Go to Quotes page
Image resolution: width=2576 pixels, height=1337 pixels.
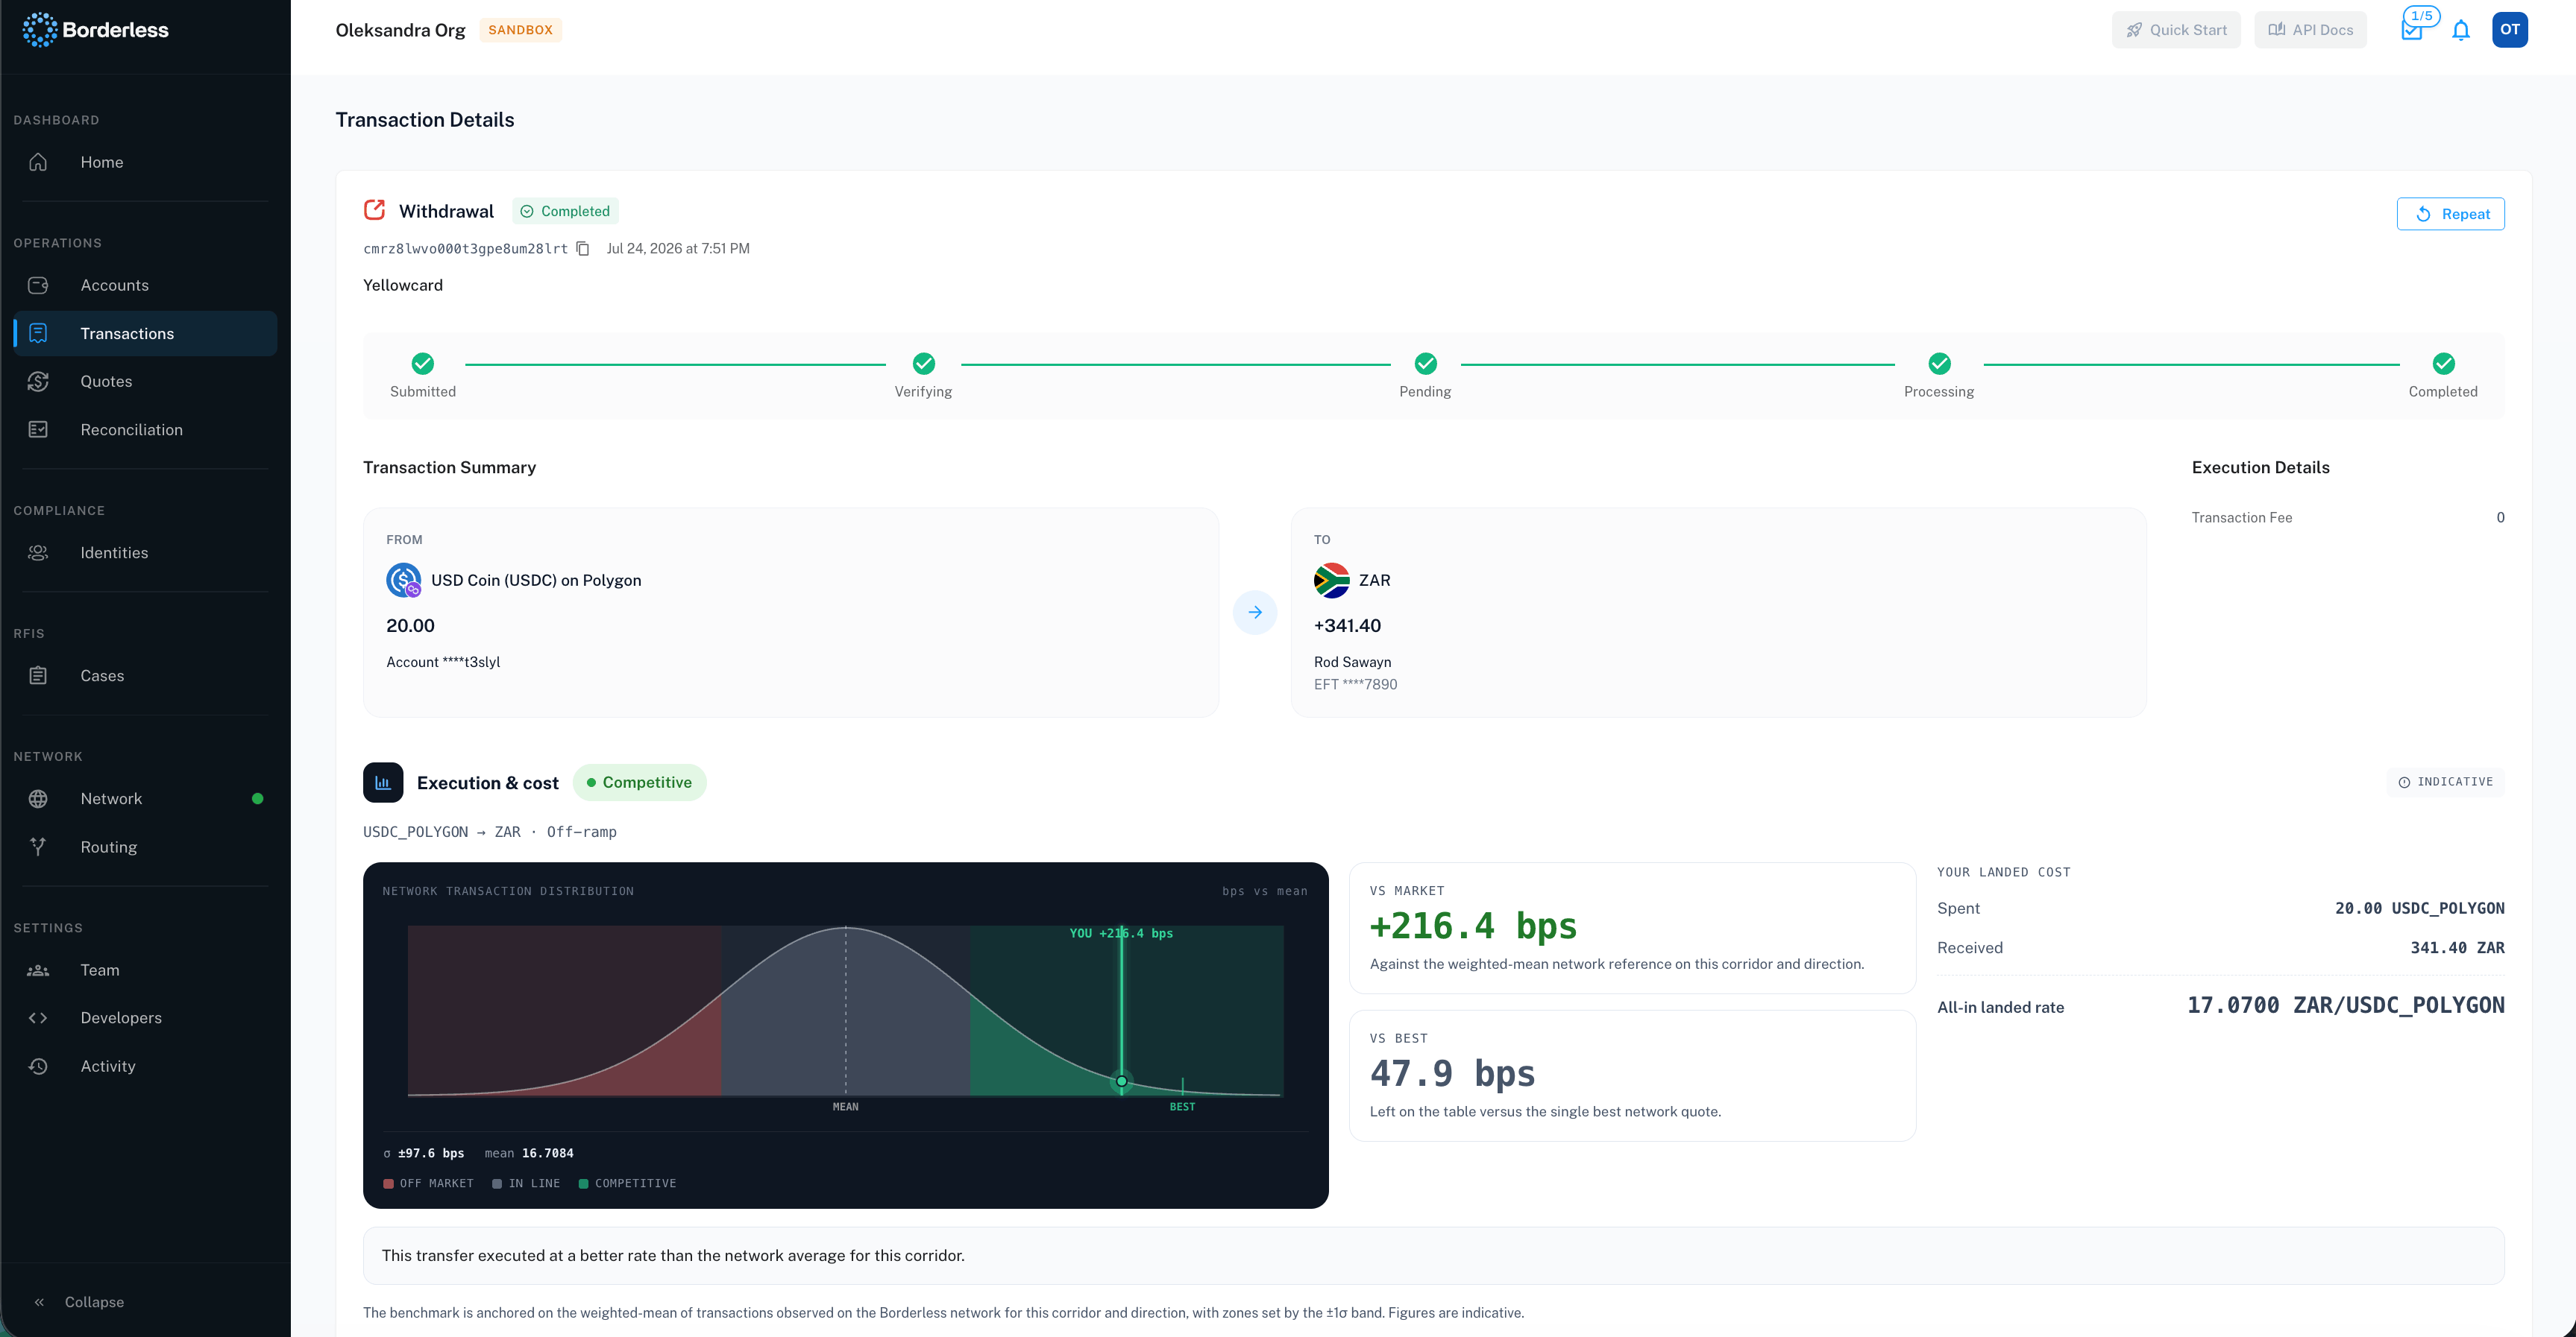point(145,381)
